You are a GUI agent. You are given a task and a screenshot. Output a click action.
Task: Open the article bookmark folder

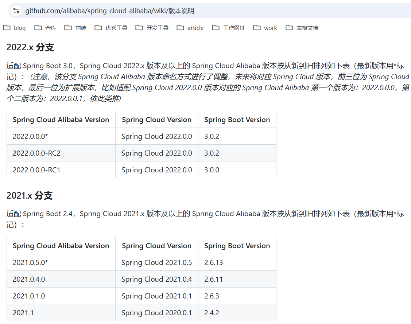tap(190, 28)
